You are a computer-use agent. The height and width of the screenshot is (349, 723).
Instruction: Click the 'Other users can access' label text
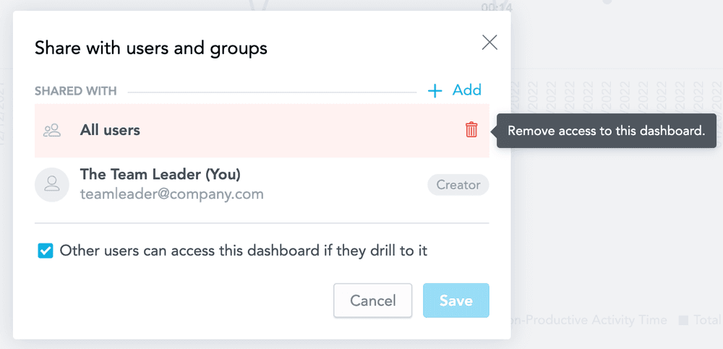[244, 251]
